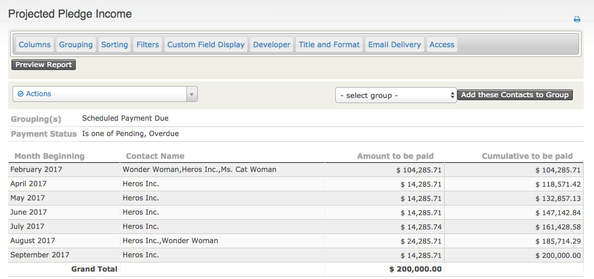Click the print report icon

pyautogui.click(x=577, y=19)
